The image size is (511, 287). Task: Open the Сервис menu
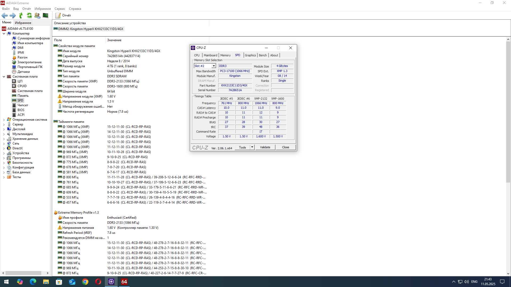[x=60, y=9]
